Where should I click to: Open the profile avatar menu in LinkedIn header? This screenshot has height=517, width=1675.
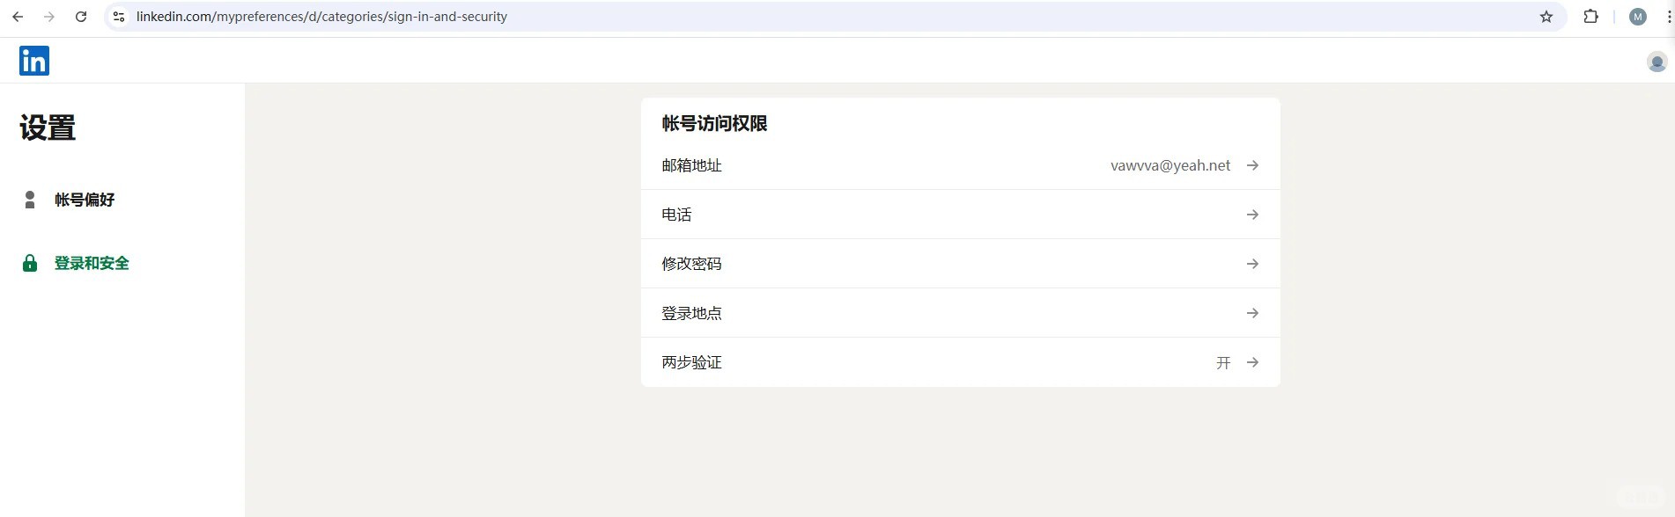(1656, 62)
